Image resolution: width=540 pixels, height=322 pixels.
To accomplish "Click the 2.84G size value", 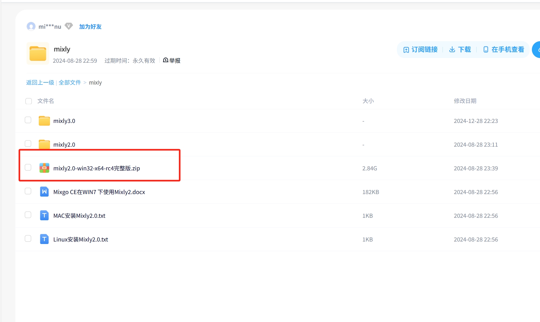I will point(370,168).
